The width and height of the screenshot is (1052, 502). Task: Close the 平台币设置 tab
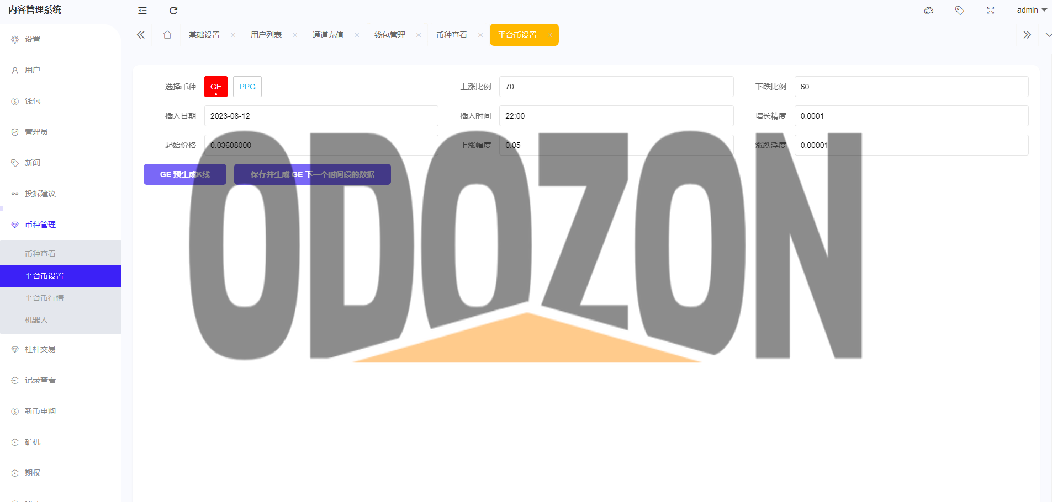point(550,35)
